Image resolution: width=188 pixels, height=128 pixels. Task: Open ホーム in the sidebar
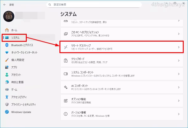click(x=14, y=30)
